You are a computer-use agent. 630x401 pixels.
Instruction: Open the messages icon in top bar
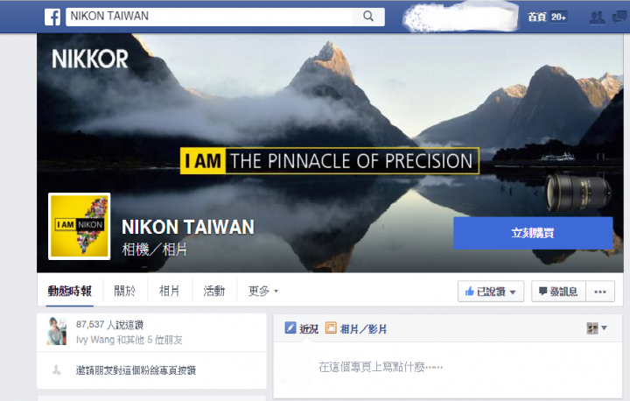click(620, 18)
